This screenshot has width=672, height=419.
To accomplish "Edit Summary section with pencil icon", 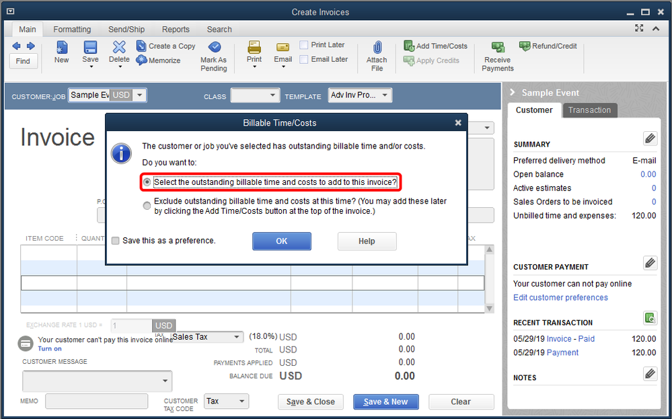I will point(650,139).
